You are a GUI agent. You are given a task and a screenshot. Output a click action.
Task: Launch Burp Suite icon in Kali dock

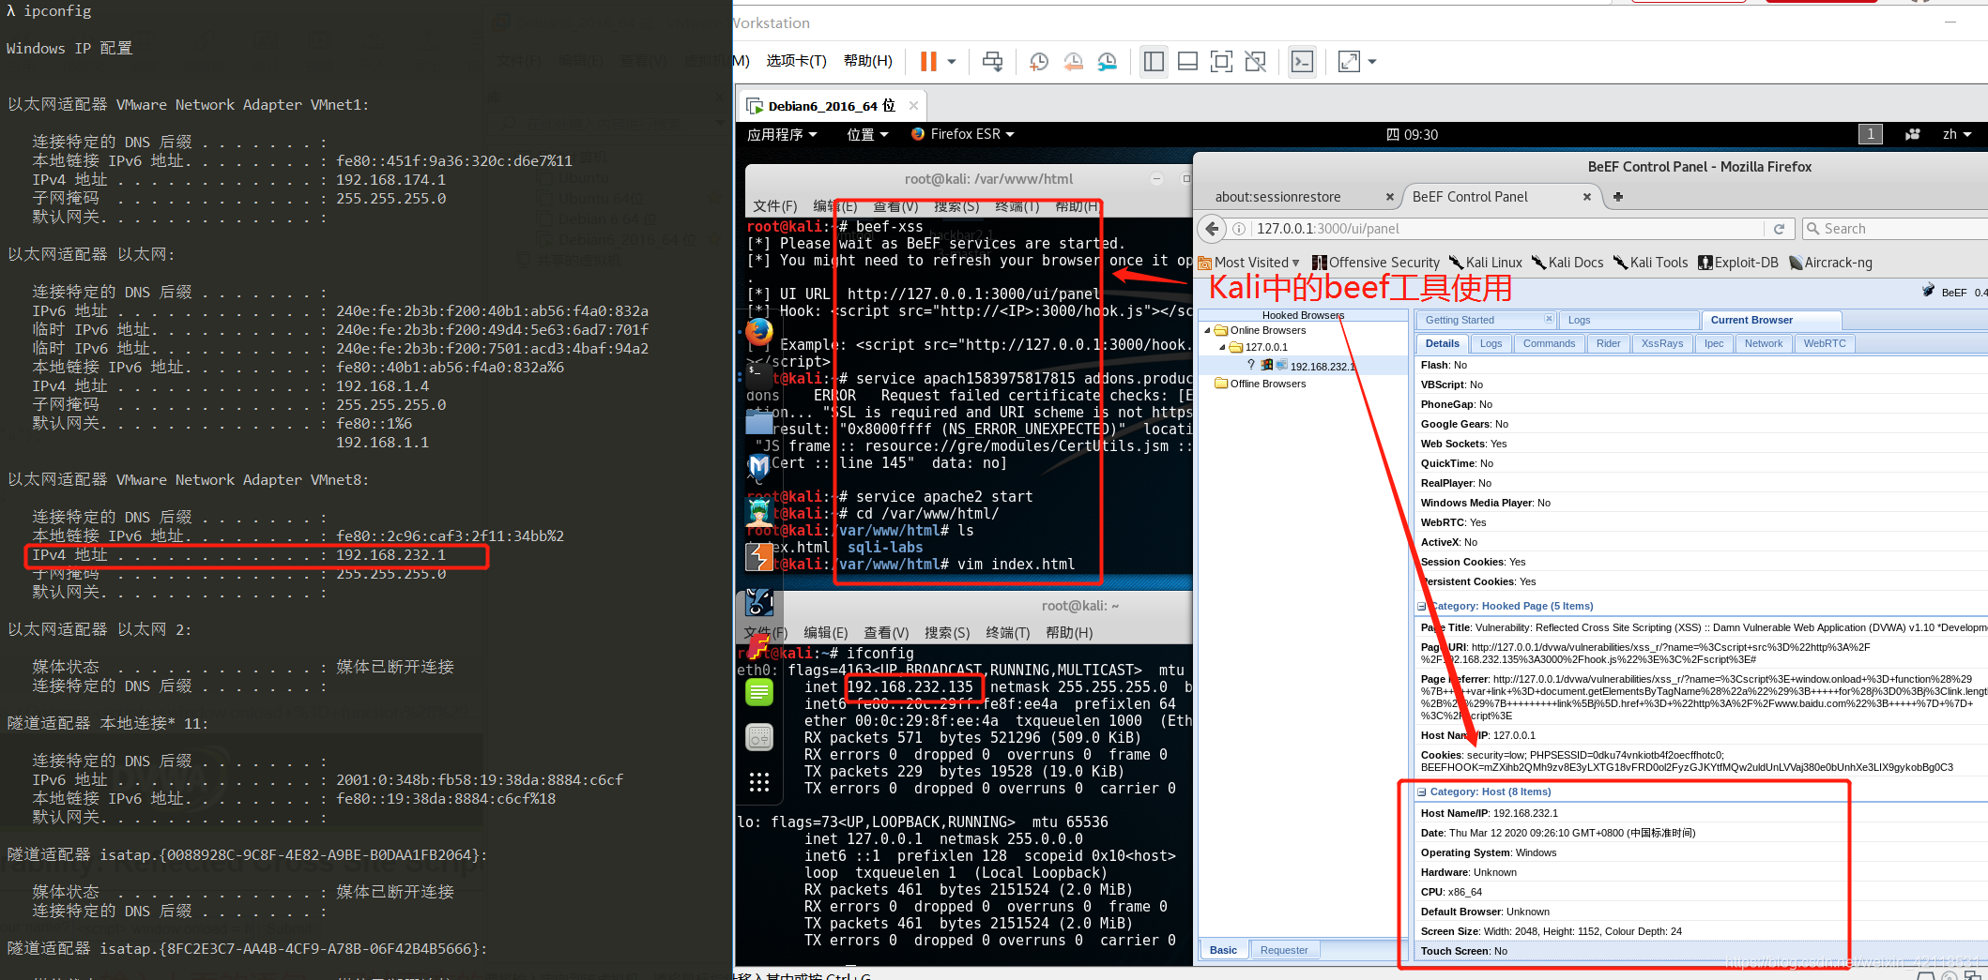point(758,557)
